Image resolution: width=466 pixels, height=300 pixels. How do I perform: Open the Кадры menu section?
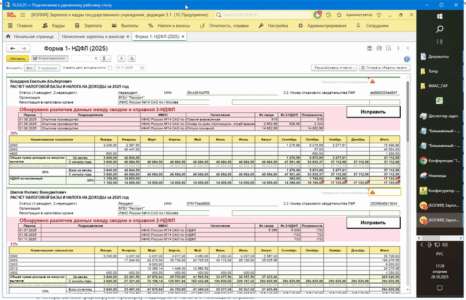(x=54, y=26)
